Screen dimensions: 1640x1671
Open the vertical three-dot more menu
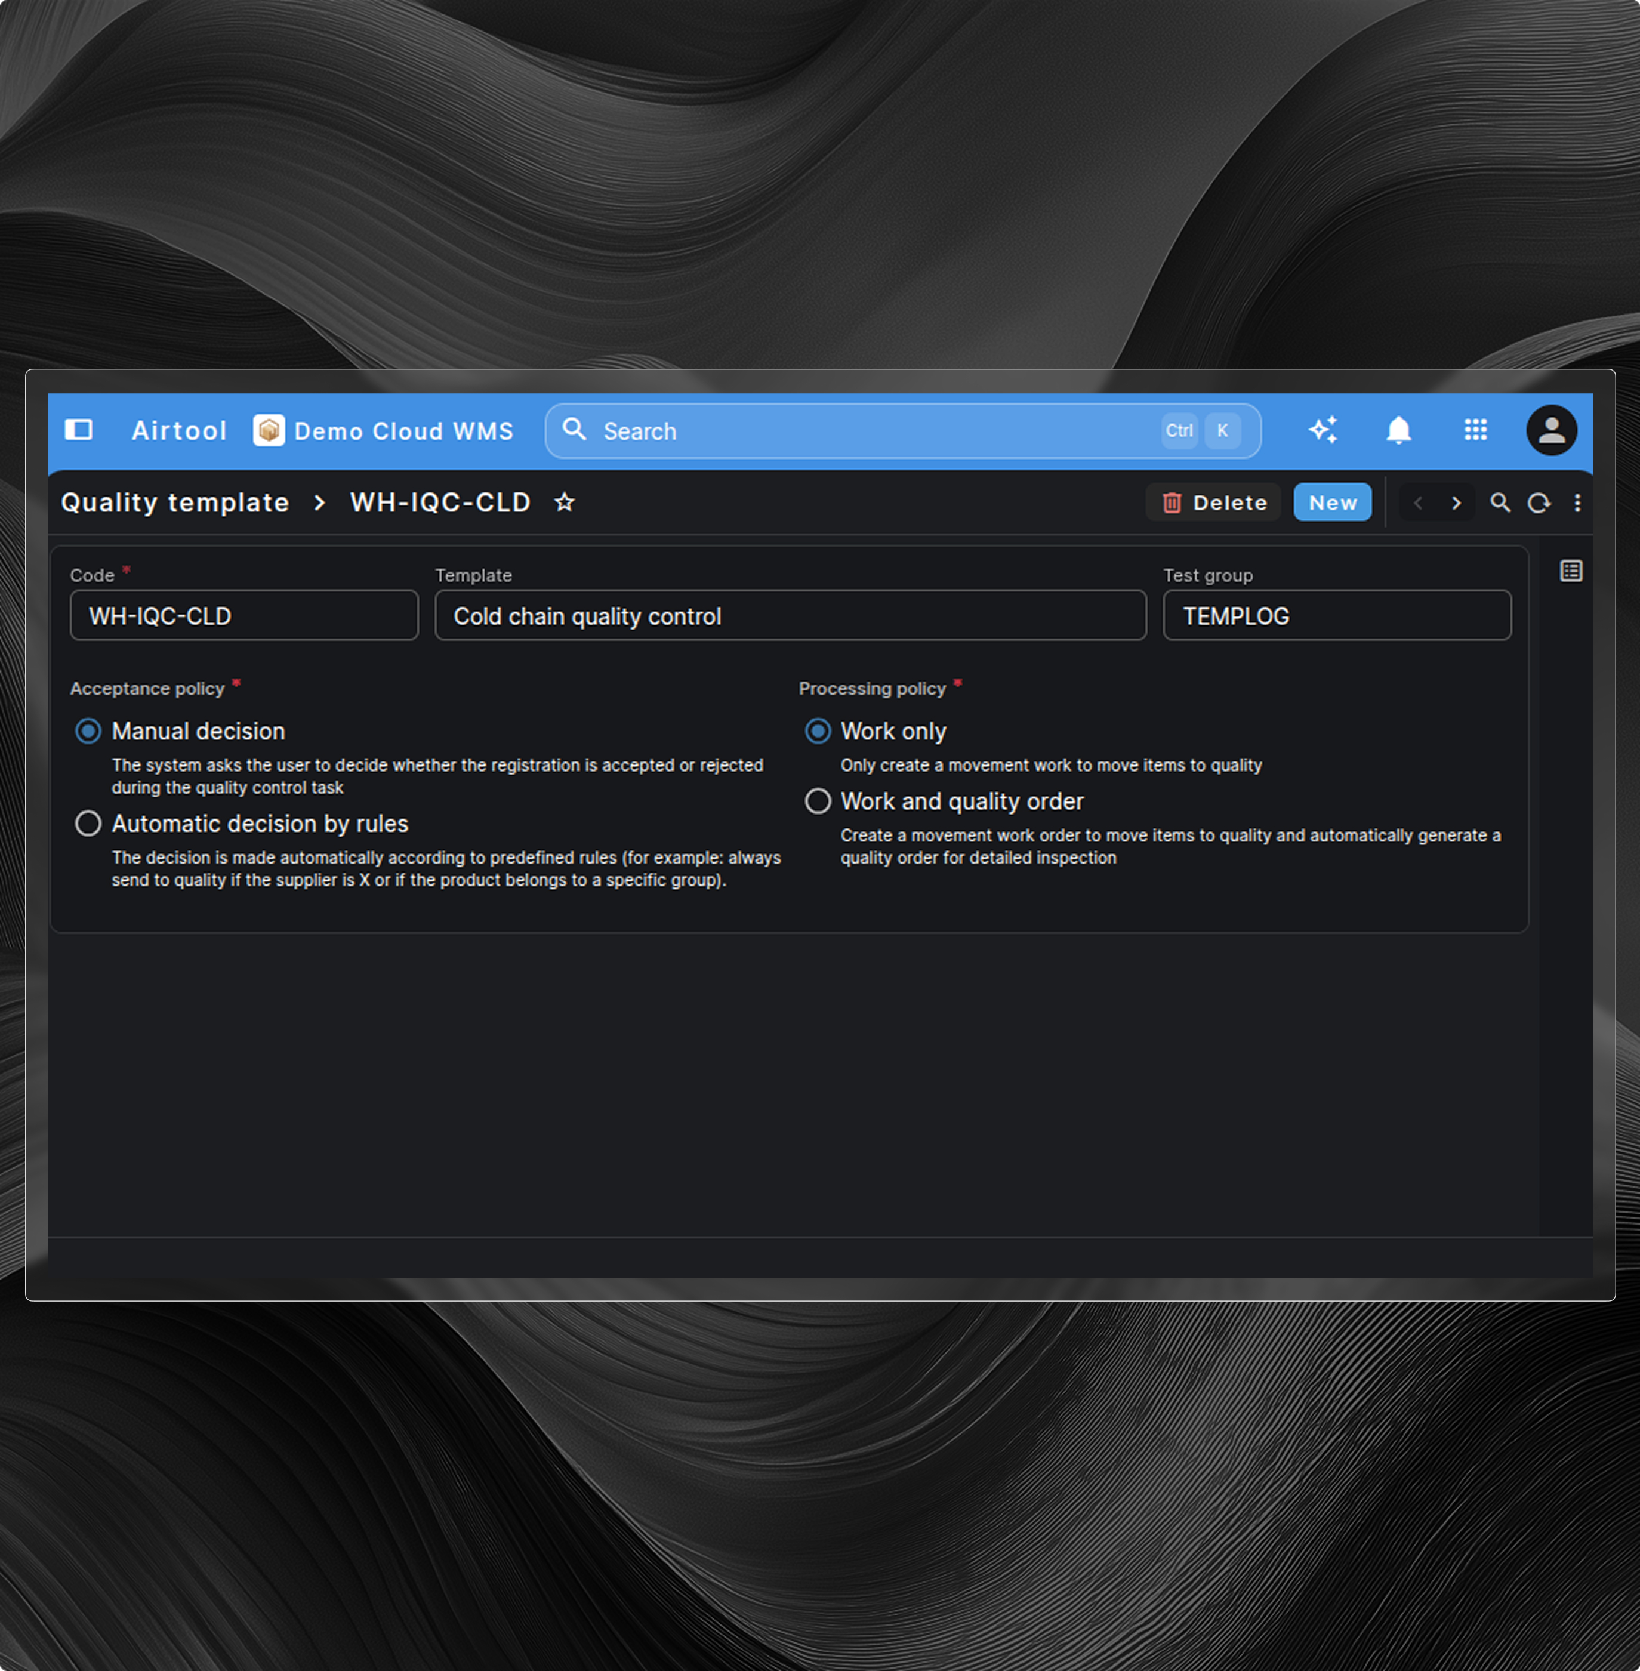pyautogui.click(x=1577, y=503)
